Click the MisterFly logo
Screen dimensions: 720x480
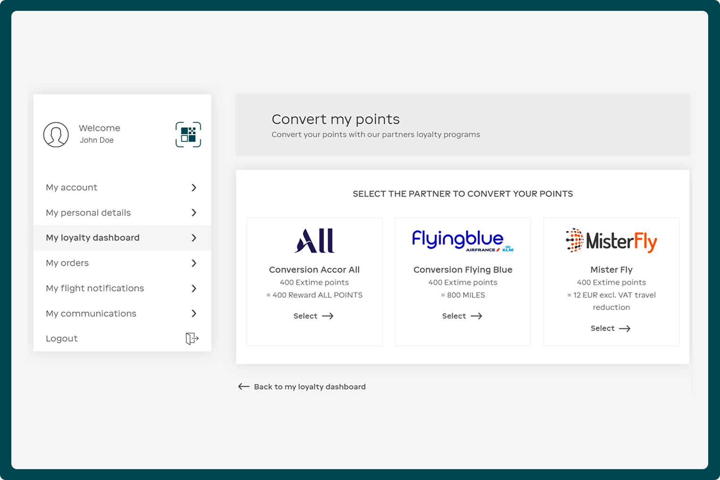(x=611, y=241)
